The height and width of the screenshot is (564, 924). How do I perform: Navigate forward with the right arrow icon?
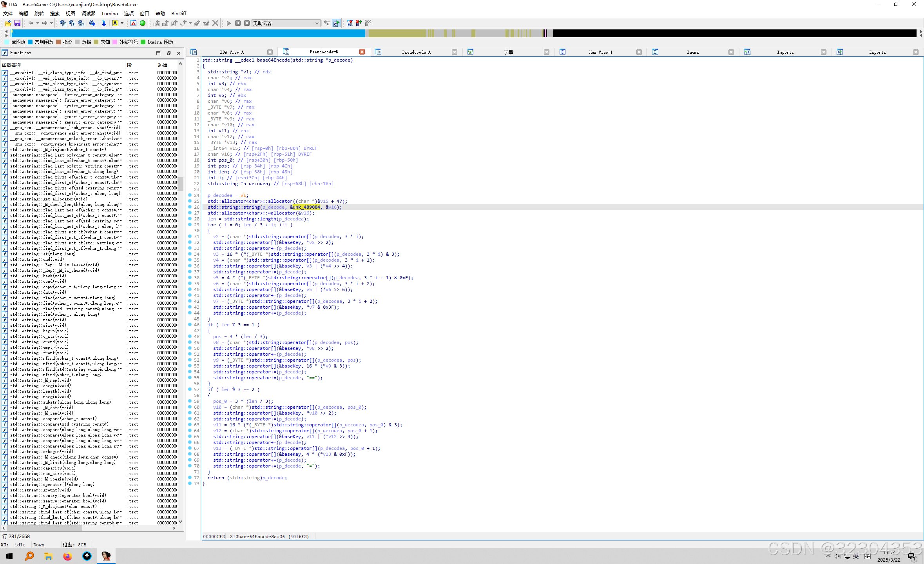45,23
